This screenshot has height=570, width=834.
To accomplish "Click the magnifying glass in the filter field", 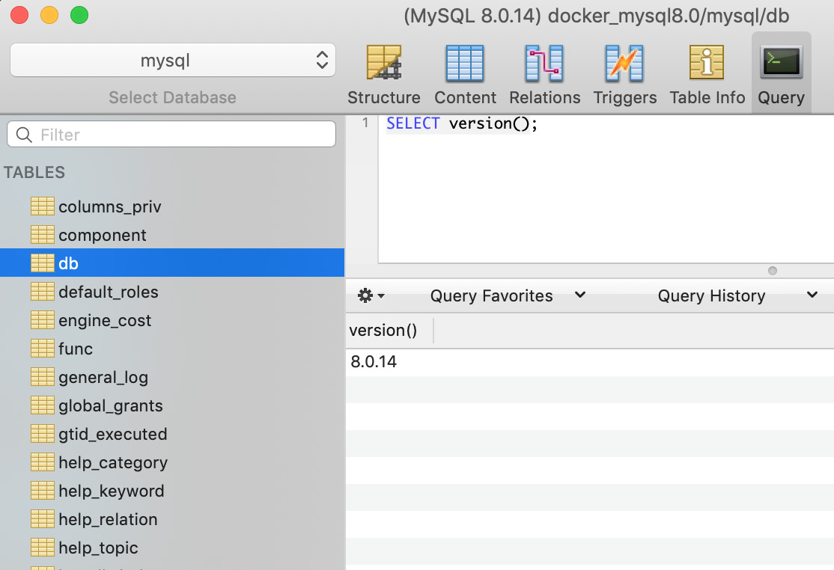I will 25,133.
